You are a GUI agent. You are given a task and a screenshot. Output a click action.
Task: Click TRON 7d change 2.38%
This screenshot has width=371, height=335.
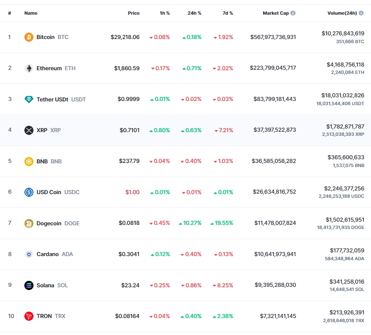pos(223,316)
